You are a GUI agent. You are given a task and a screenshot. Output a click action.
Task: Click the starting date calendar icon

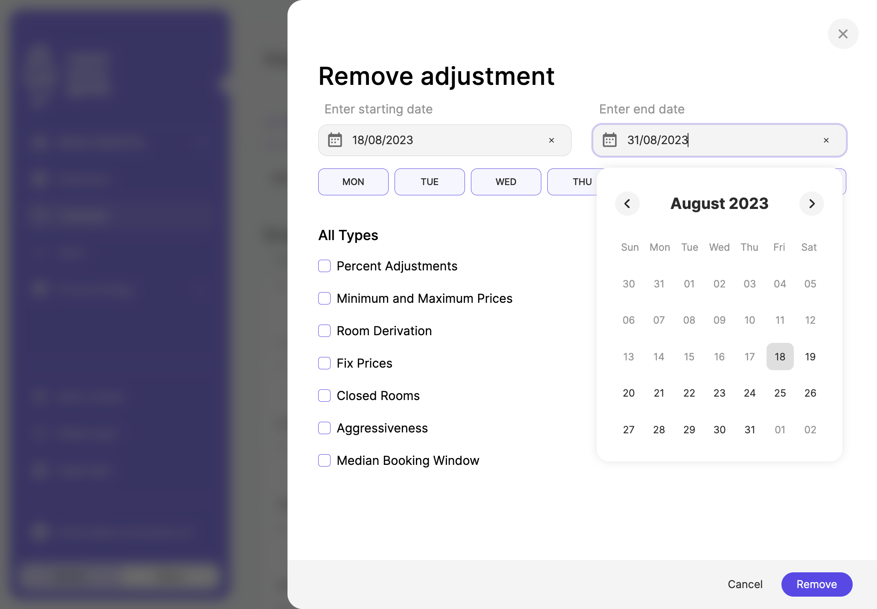click(335, 140)
